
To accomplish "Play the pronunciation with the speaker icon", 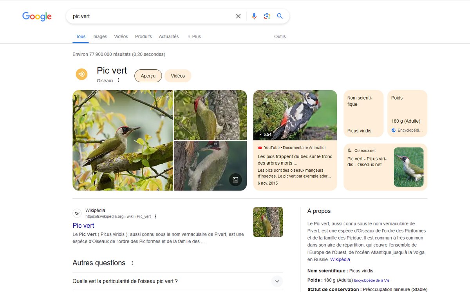I will point(81,74).
